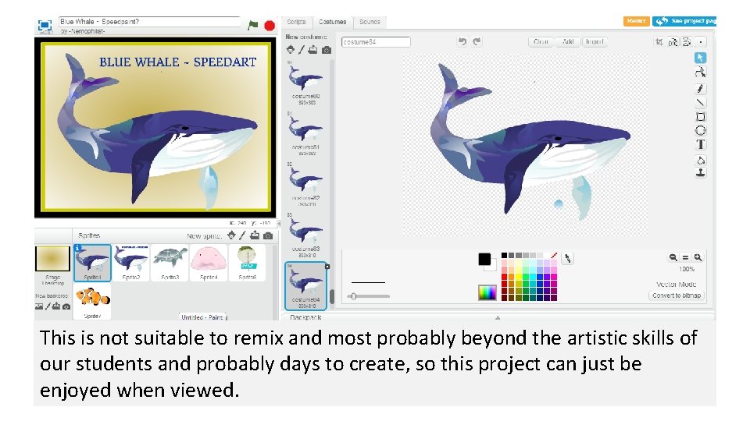Flip costume up-down icon
750x421 pixels.
point(687,42)
